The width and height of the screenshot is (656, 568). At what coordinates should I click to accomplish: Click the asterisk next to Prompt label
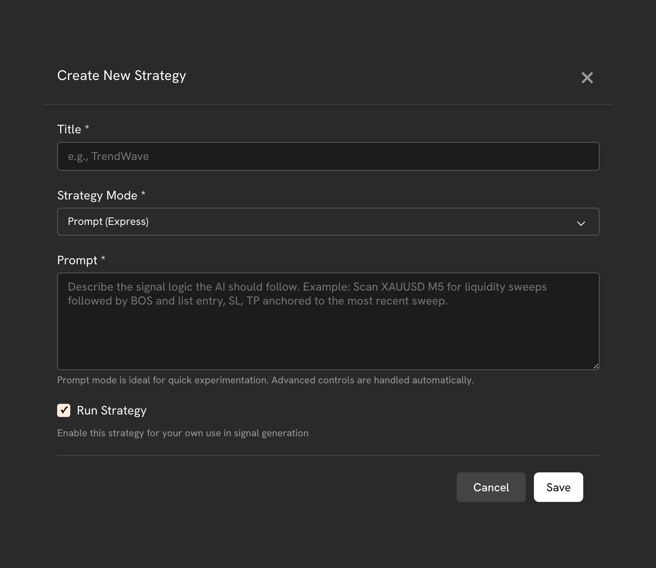point(103,259)
